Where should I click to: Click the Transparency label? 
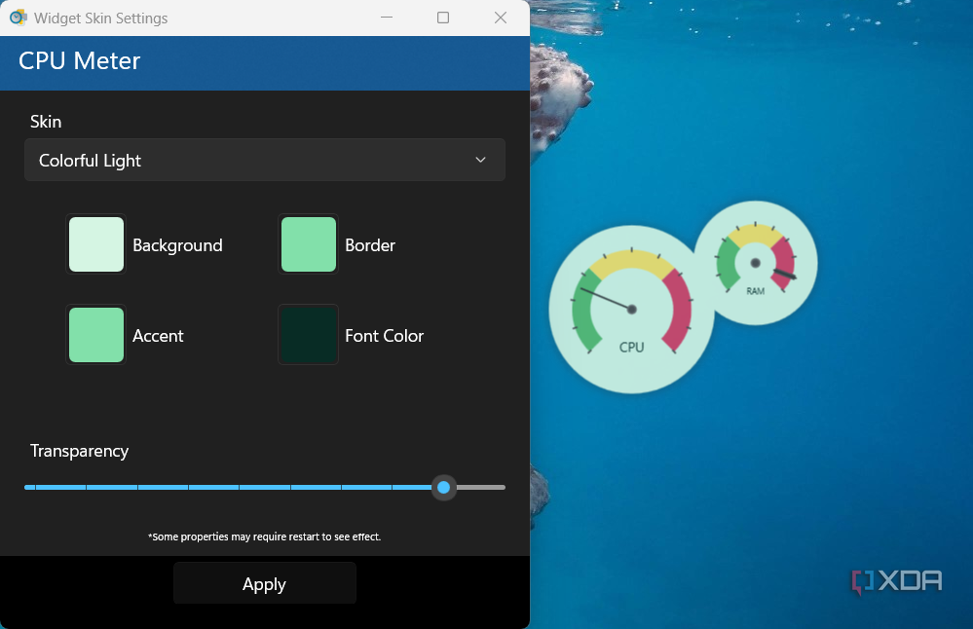[80, 451]
